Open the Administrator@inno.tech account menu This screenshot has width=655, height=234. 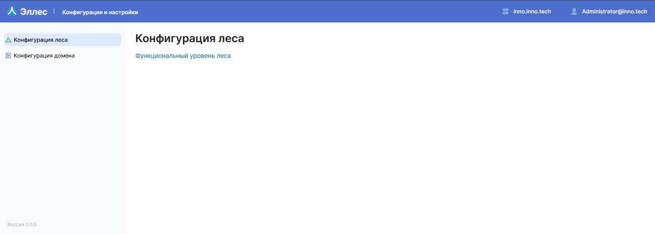(614, 11)
